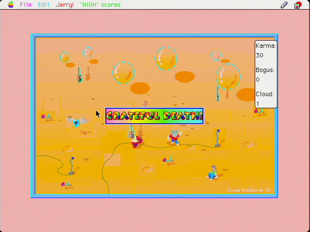This screenshot has height=232, width=310.
Task: Click the "Cloud:" label
Action: click(x=265, y=94)
